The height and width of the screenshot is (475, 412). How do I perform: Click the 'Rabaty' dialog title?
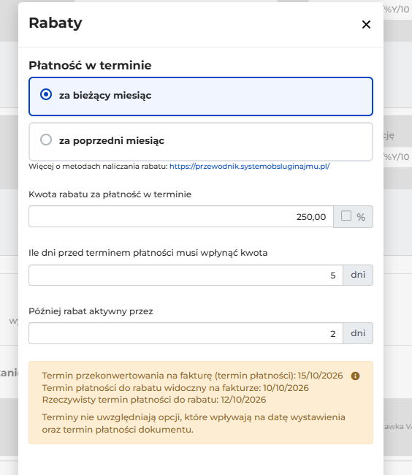click(x=56, y=23)
